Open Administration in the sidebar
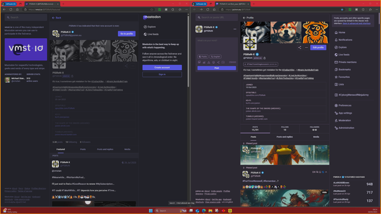The height and width of the screenshot is (214, 381). point(344,128)
